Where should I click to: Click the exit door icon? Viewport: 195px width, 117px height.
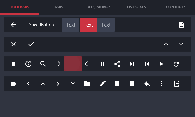(x=176, y=84)
